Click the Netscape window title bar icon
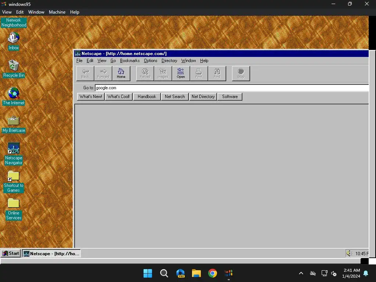Viewport: 376px width, 282px height. click(78, 54)
